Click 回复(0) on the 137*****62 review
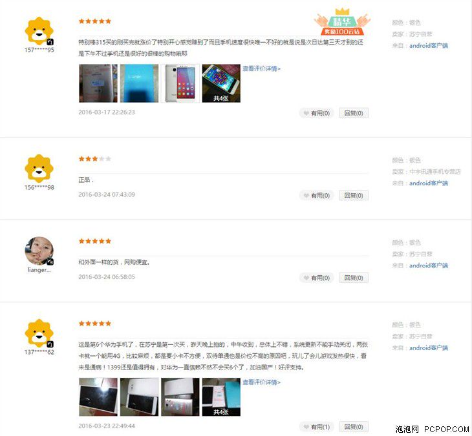Image resolution: width=472 pixels, height=436 pixels. tap(354, 427)
